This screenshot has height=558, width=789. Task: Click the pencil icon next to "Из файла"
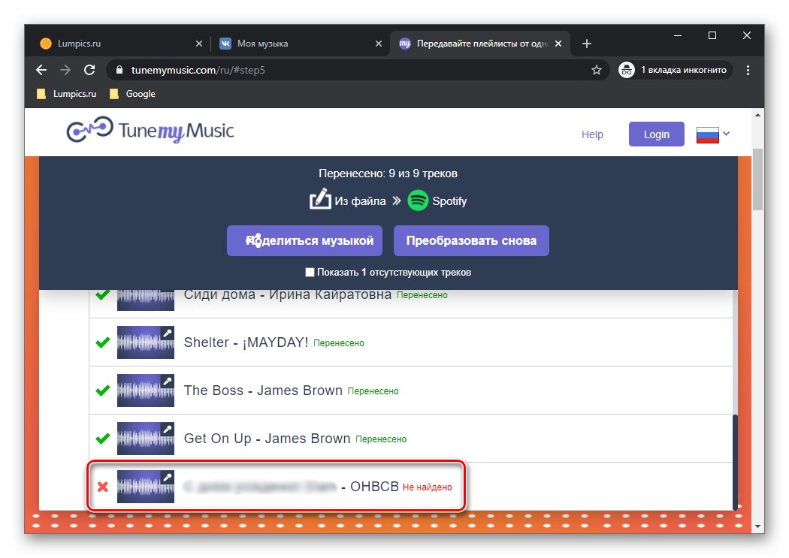point(319,199)
